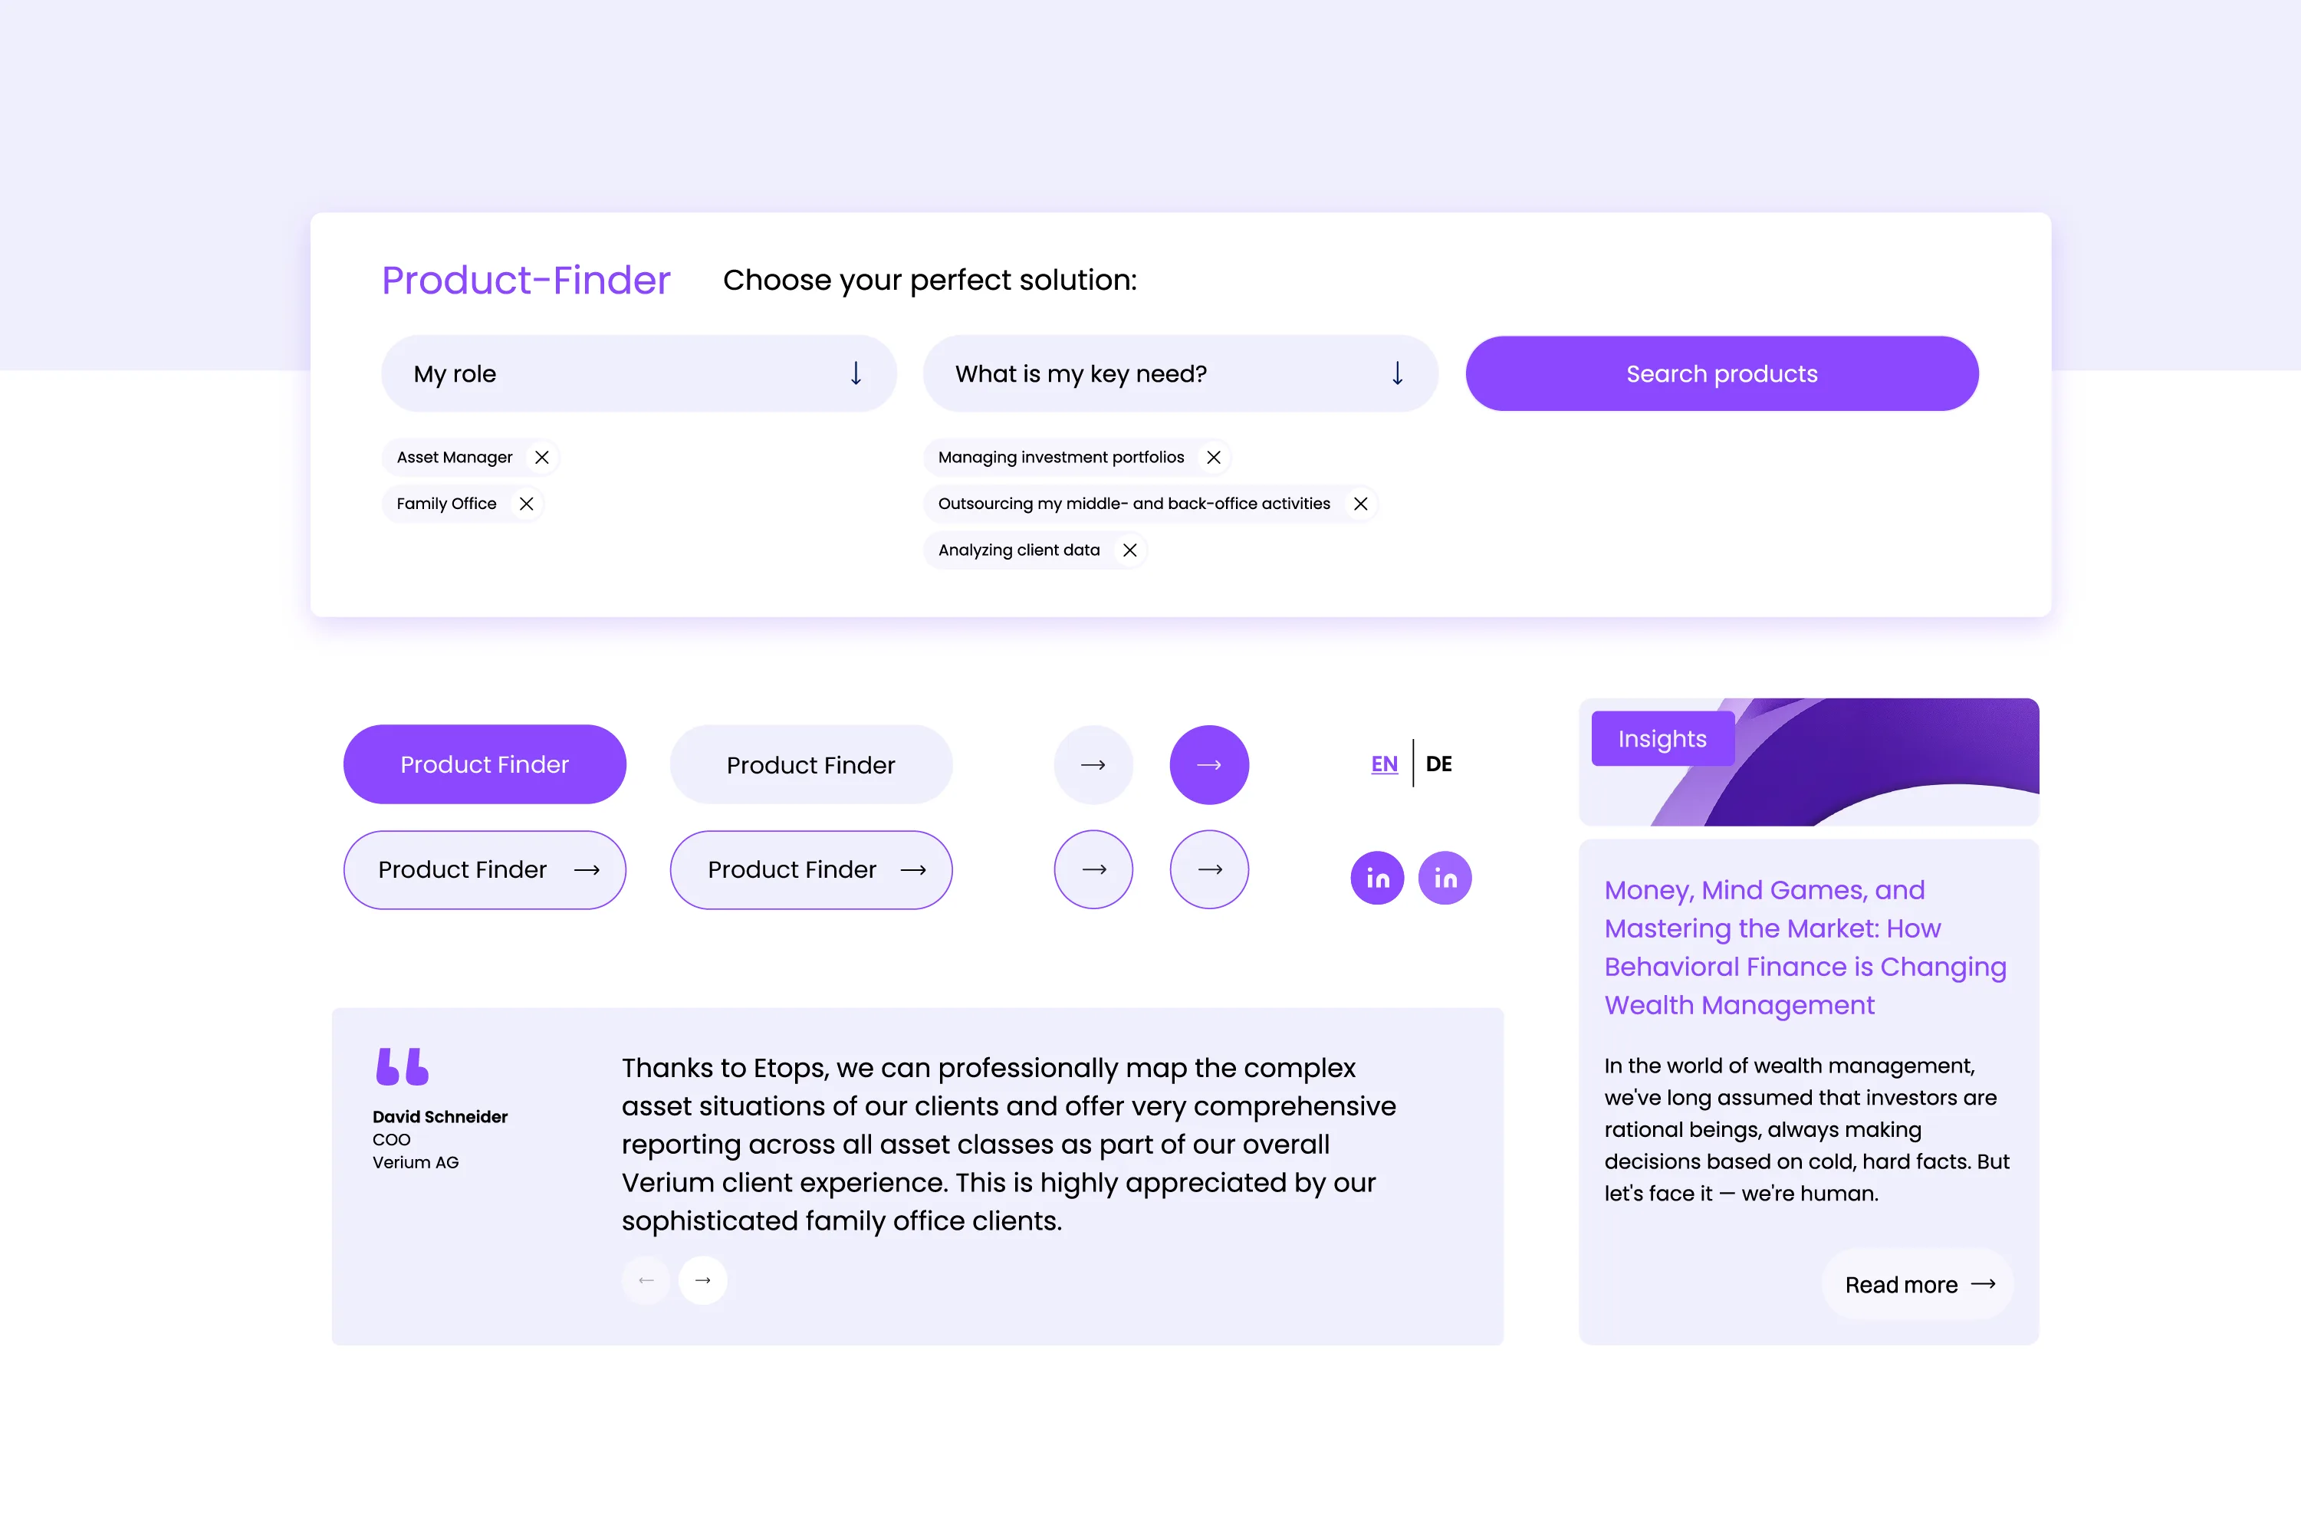2301x1534 pixels.
Task: Click the dark purple LinkedIn icon
Action: point(1376,878)
